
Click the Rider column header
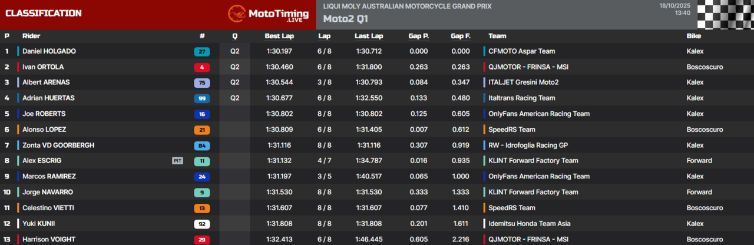[31, 36]
